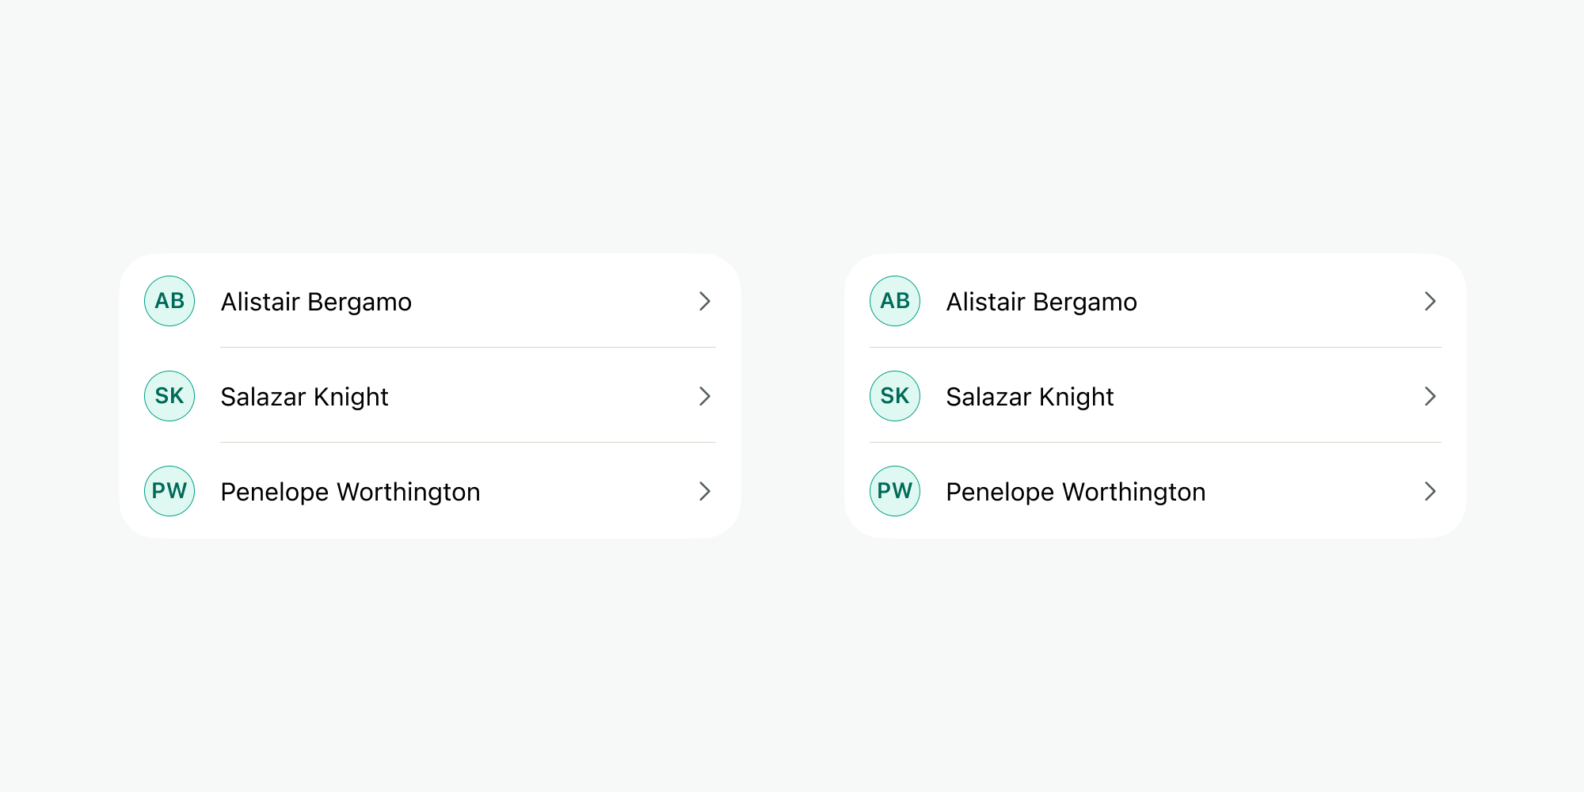Click AB avatar in the left list

click(169, 301)
